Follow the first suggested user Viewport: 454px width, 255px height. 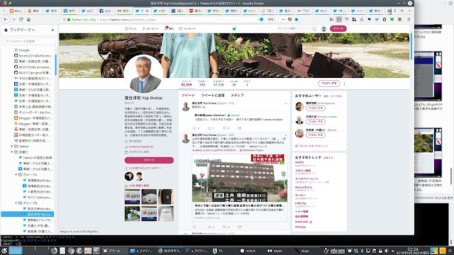pyautogui.click(x=315, y=108)
